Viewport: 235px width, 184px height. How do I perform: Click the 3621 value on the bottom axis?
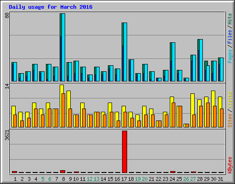pyautogui.click(x=7, y=135)
